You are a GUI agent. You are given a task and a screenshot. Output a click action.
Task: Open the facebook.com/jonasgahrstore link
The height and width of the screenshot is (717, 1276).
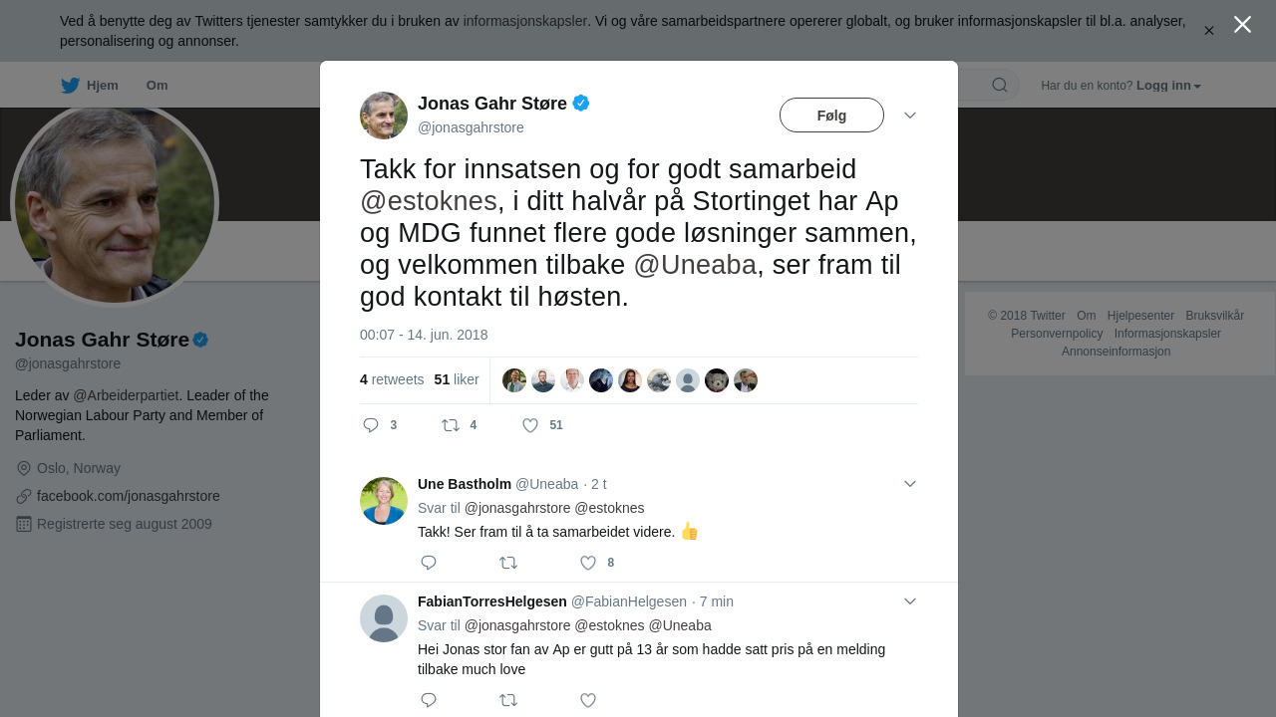[128, 496]
